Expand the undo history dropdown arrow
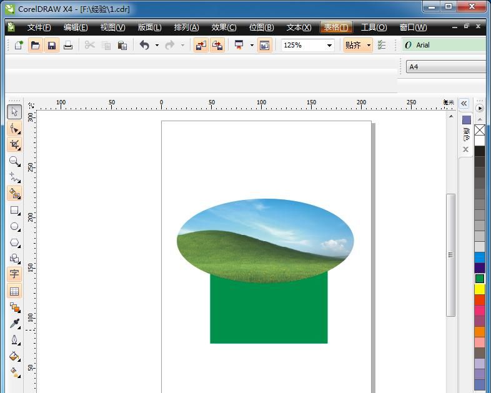Screen dimensions: 491x393 [x=157, y=46]
